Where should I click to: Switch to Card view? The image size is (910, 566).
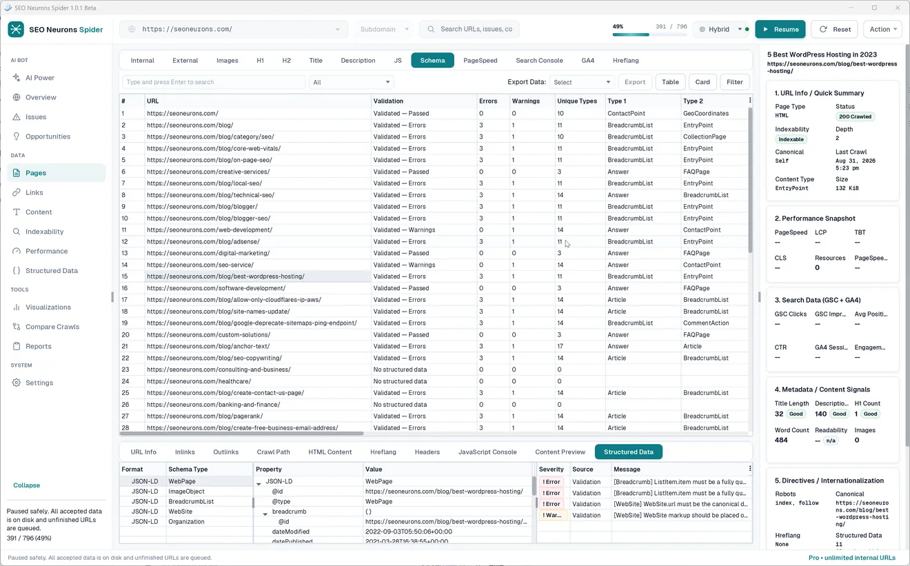click(x=702, y=82)
